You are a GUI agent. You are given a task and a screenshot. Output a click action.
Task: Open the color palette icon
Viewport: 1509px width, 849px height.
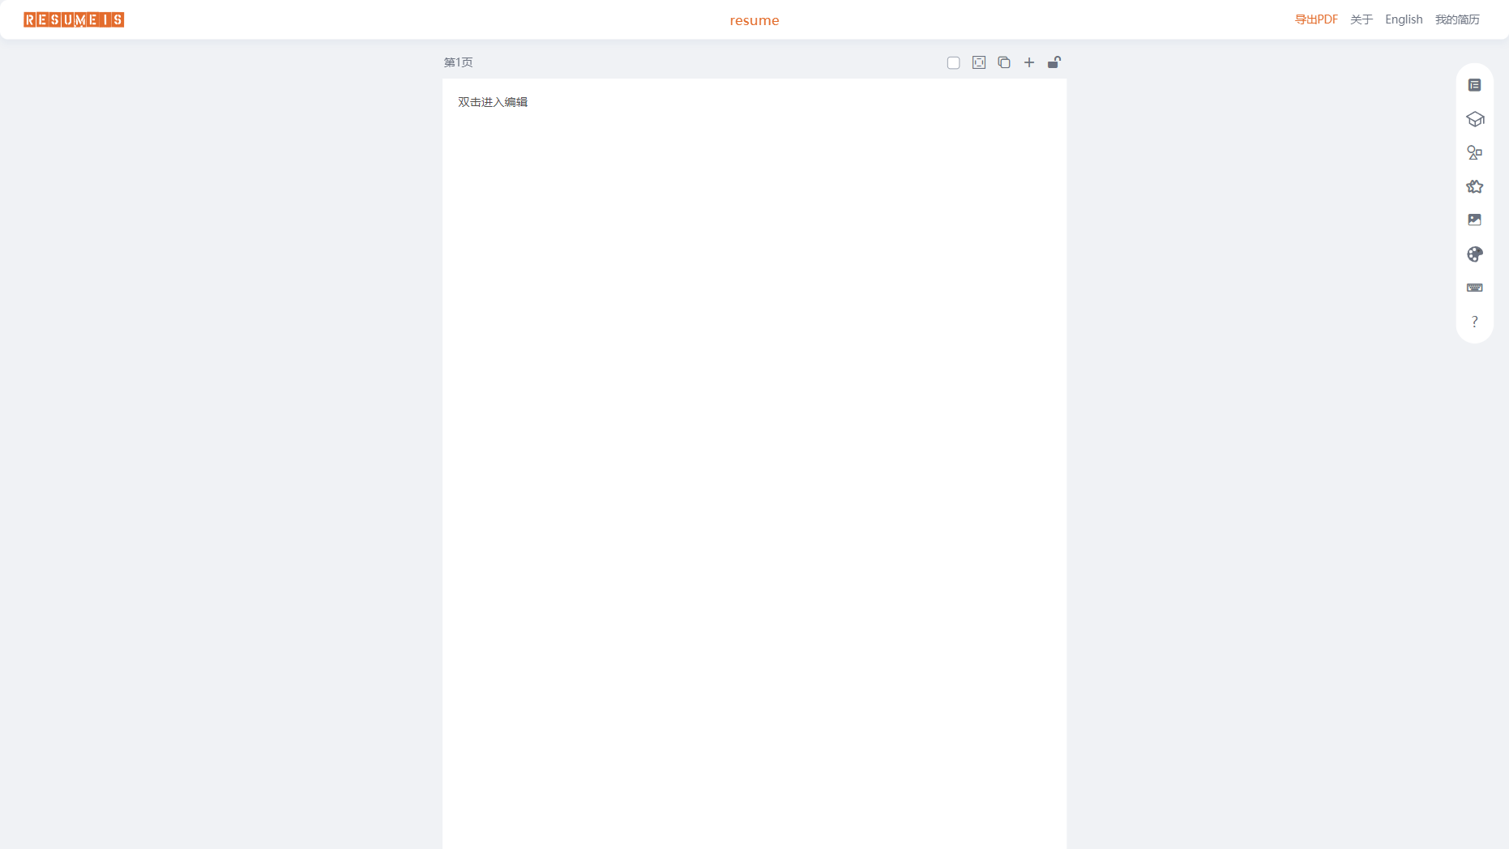pos(1474,254)
